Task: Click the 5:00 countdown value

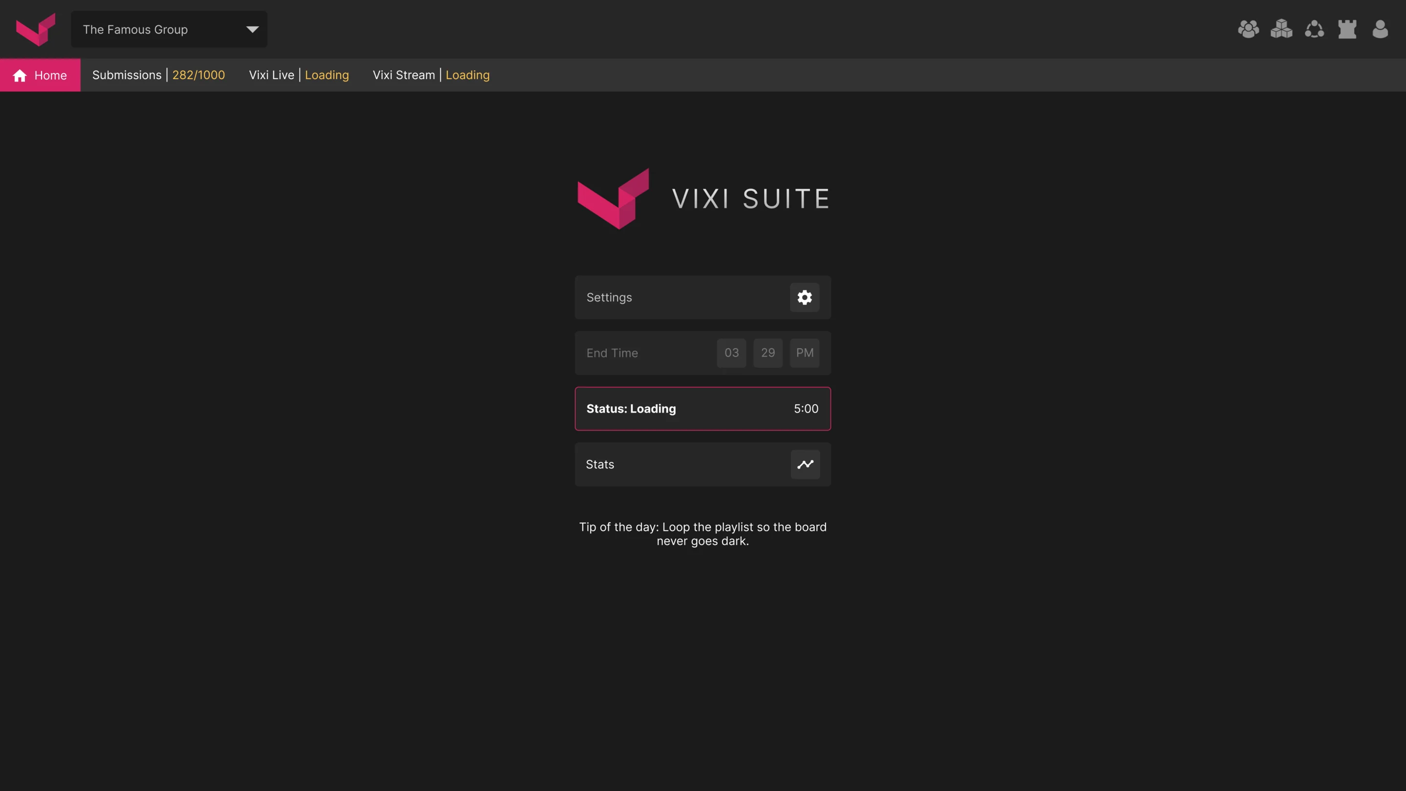Action: (x=806, y=409)
